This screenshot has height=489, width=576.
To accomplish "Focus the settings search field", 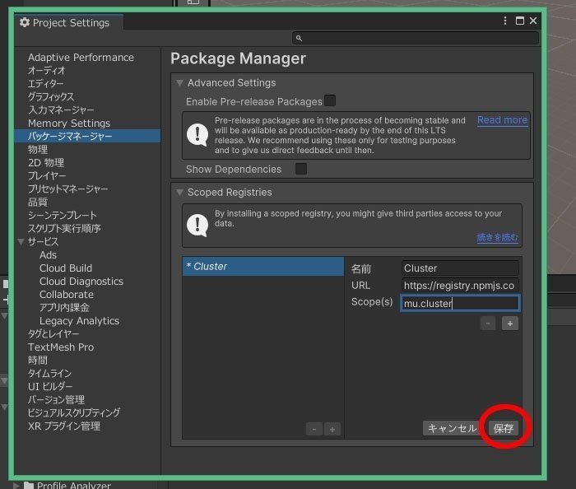I will 416,38.
